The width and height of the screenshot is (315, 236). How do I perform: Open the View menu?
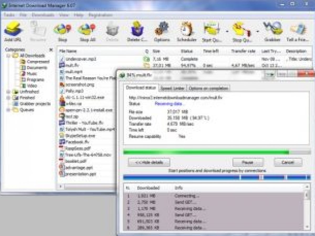[x=64, y=15]
